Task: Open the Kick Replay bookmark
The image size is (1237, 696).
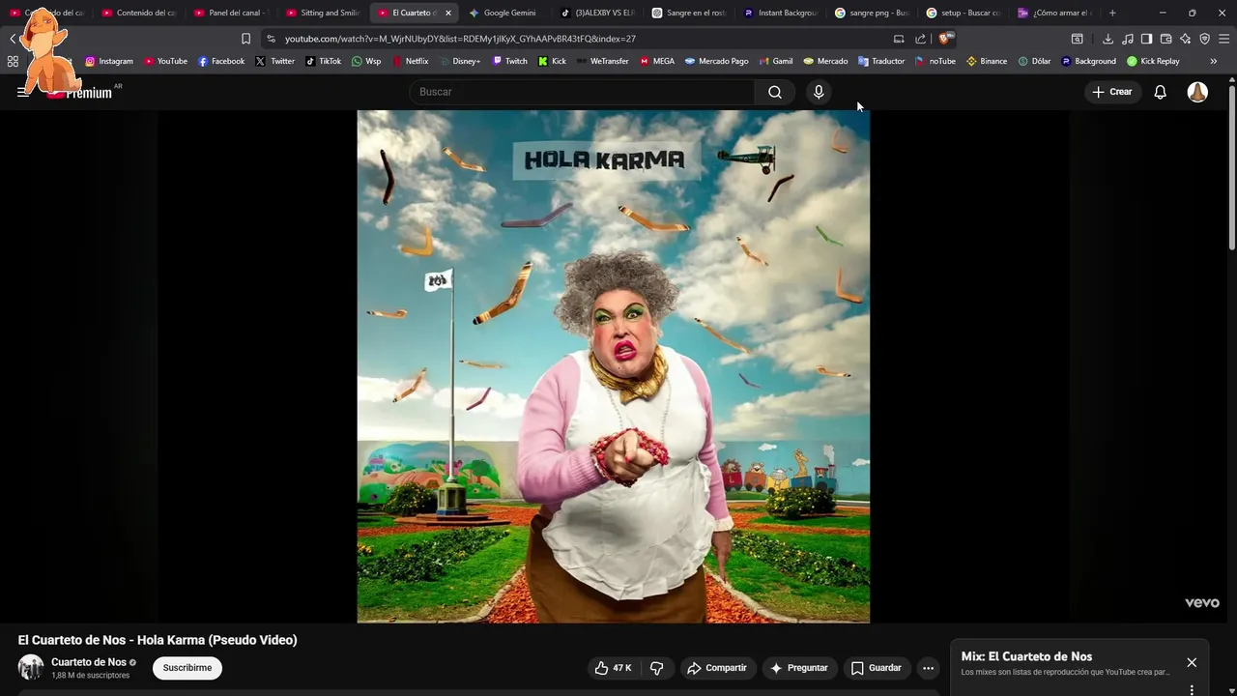Action: pyautogui.click(x=1153, y=61)
